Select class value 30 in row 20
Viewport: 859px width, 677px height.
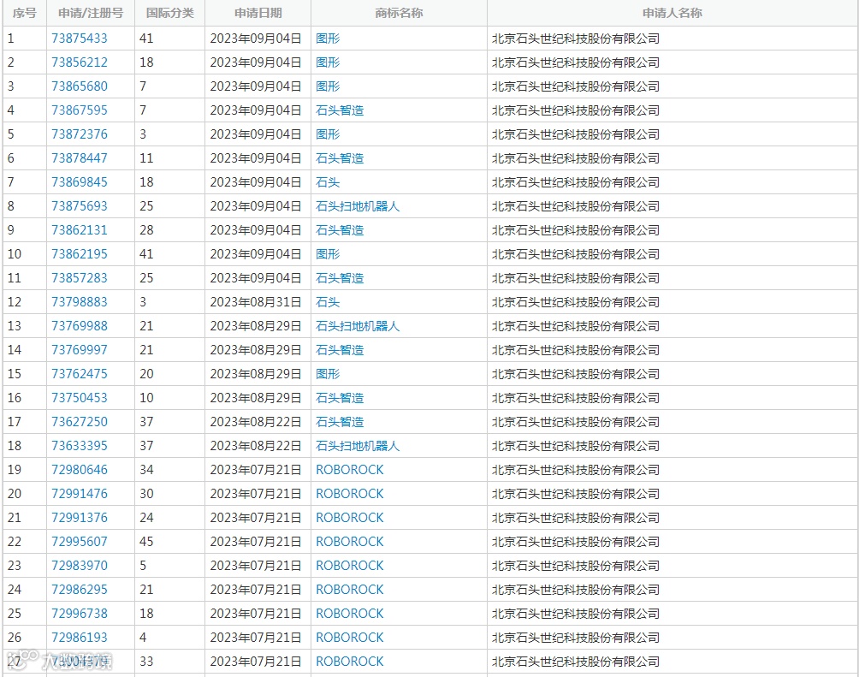[146, 494]
